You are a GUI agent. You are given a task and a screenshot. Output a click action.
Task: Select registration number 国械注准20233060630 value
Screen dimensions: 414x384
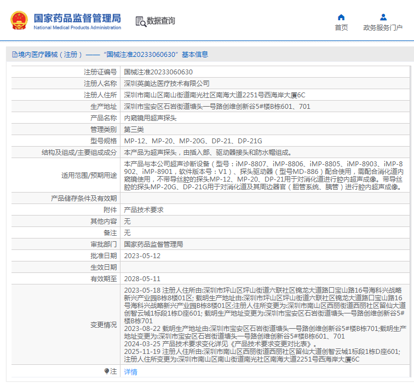click(x=158, y=72)
